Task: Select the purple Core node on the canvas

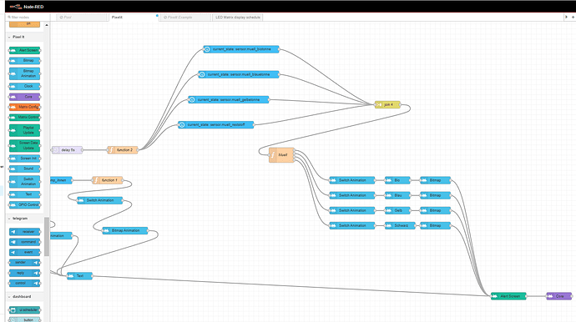Action: coord(559,296)
